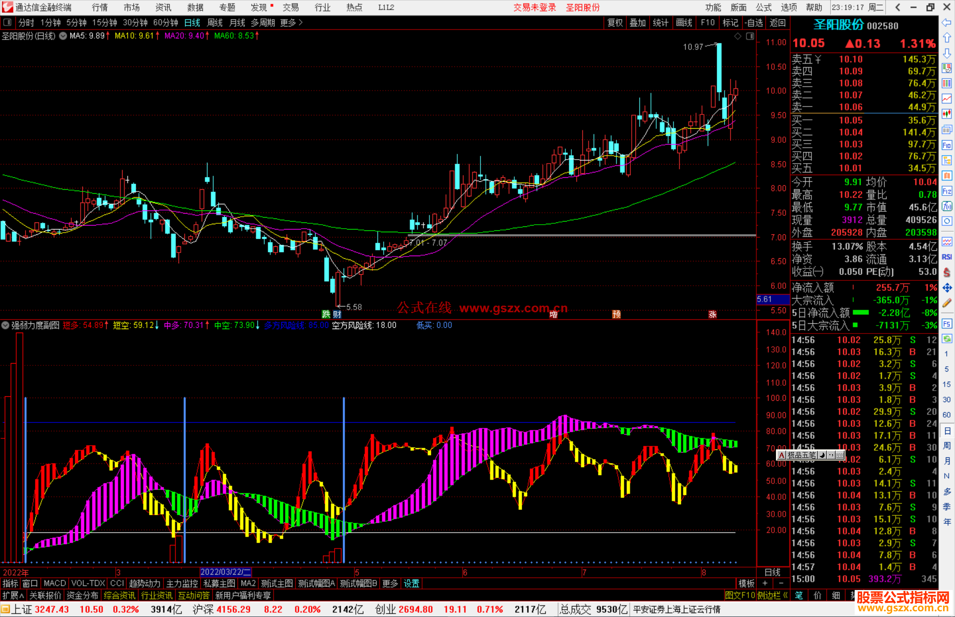Screen dimensions: 955x617
Task: Click the 复权 button
Action: 615,23
